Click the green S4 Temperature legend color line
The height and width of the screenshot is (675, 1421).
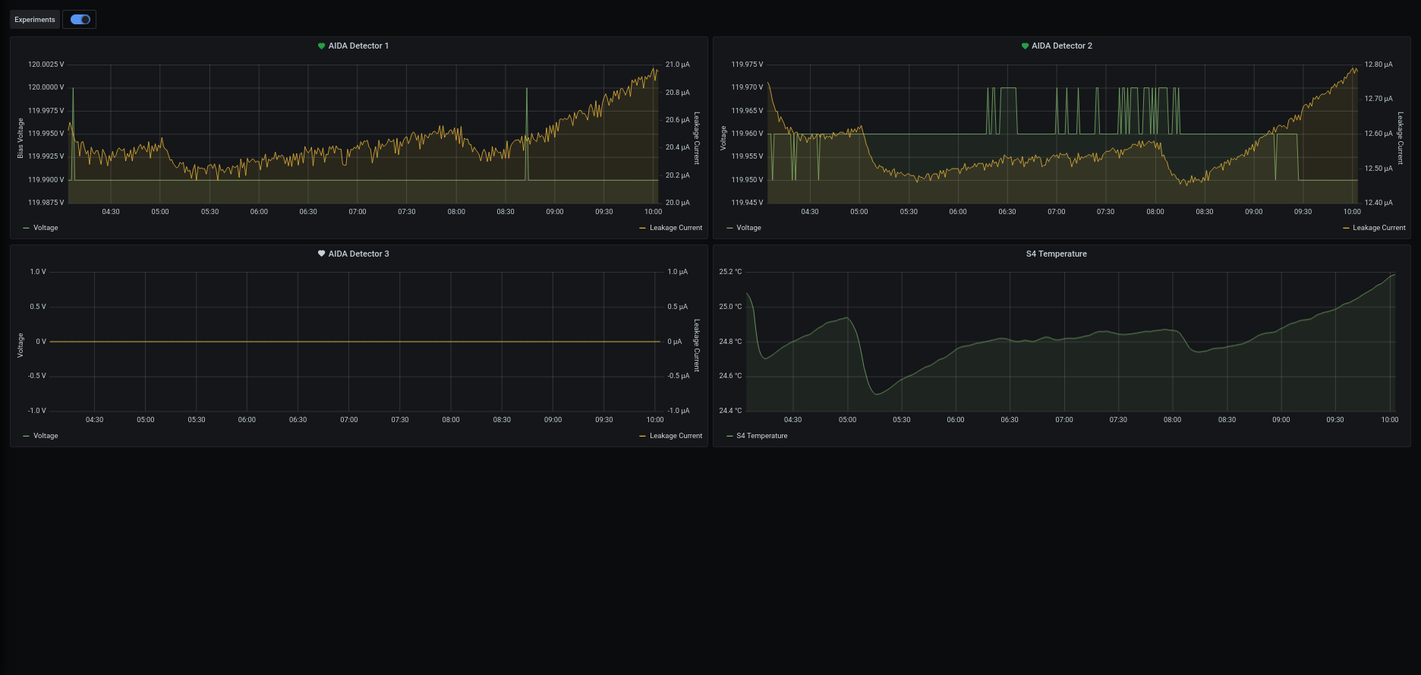(x=729, y=436)
